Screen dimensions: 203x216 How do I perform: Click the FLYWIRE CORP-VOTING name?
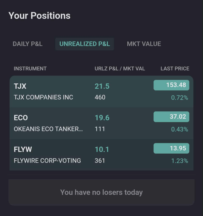[x=47, y=161]
